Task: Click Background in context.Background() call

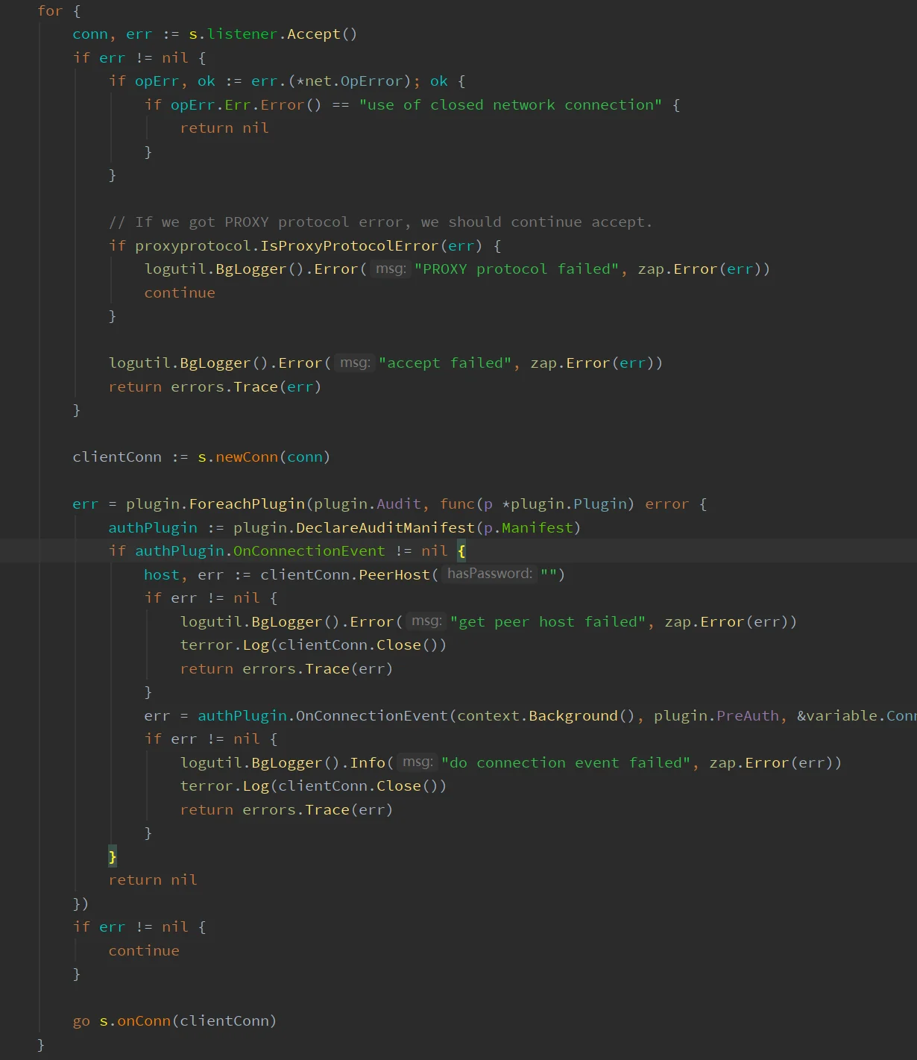Action: point(573,716)
